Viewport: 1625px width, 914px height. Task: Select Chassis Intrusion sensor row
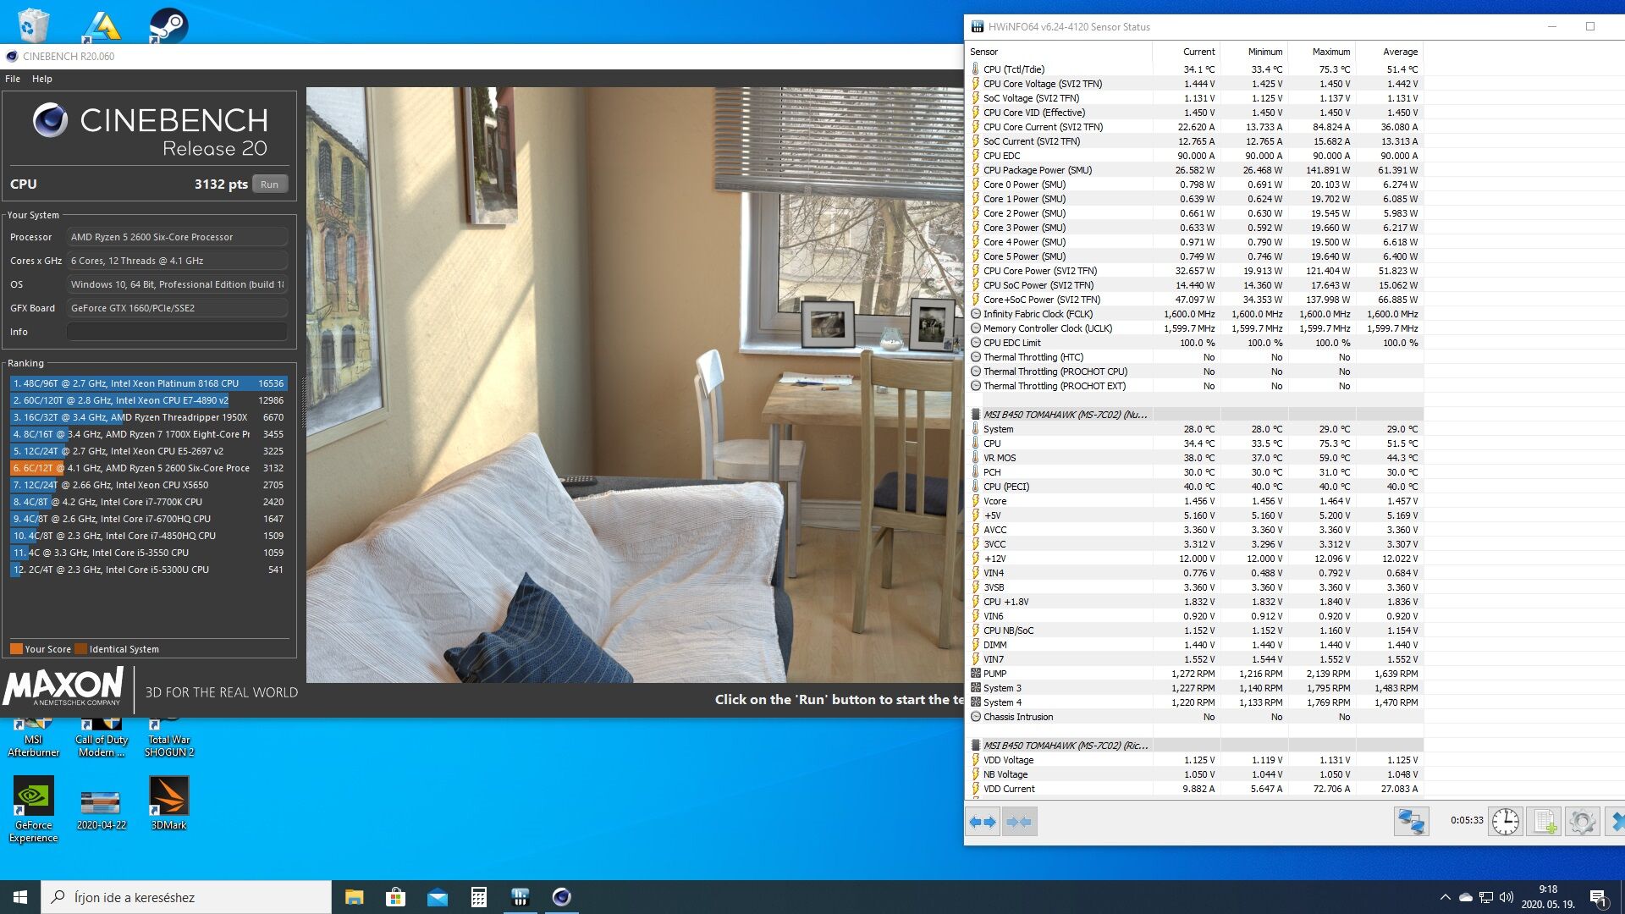click(x=1194, y=717)
